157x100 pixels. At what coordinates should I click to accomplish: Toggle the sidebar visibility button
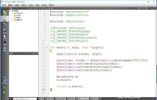coord(11,99)
